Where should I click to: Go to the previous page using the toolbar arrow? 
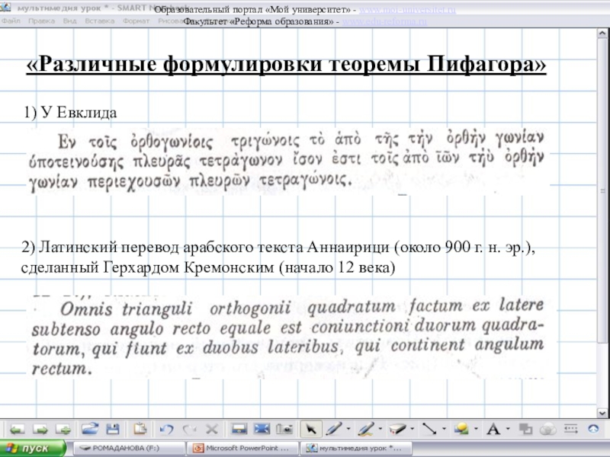tap(15, 429)
